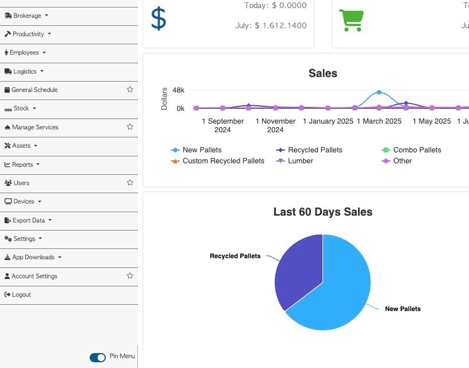Click the Manage Services bell icon
Viewport: 469px width, 368px height.
click(7, 127)
